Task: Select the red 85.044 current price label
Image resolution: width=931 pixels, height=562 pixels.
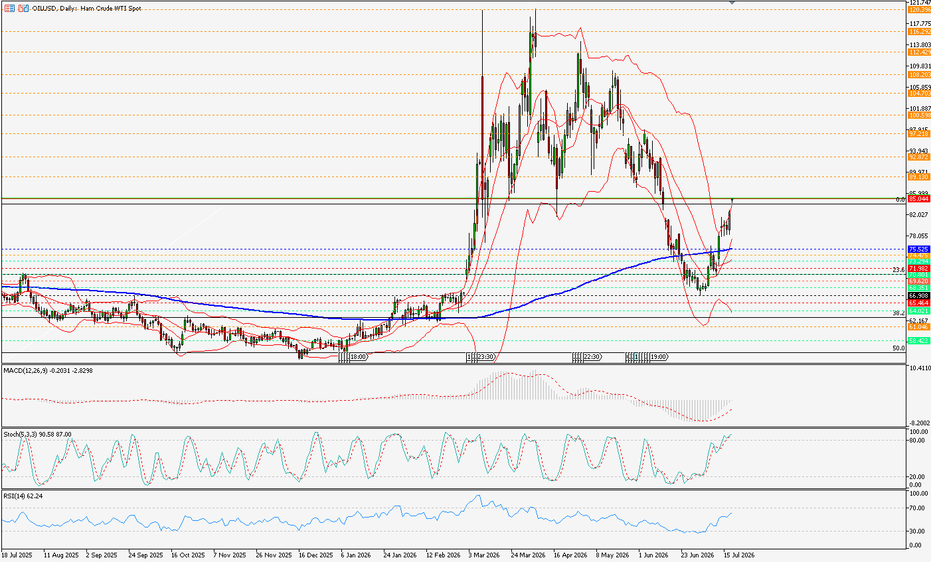Action: pyautogui.click(x=919, y=198)
